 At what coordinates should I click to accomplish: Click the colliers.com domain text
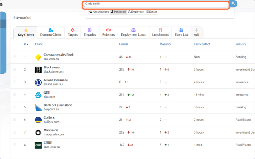click(x=51, y=122)
